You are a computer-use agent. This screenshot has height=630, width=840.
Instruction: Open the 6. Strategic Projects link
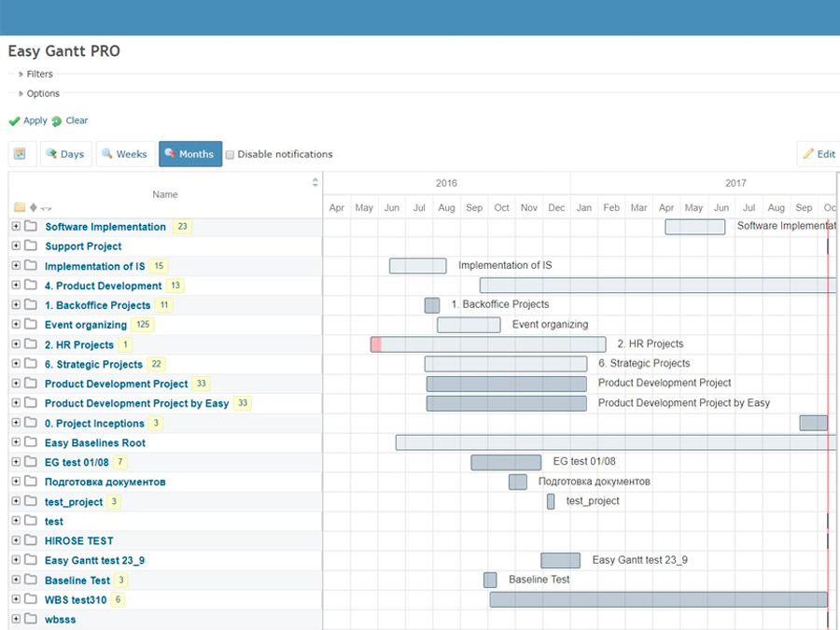click(x=93, y=364)
